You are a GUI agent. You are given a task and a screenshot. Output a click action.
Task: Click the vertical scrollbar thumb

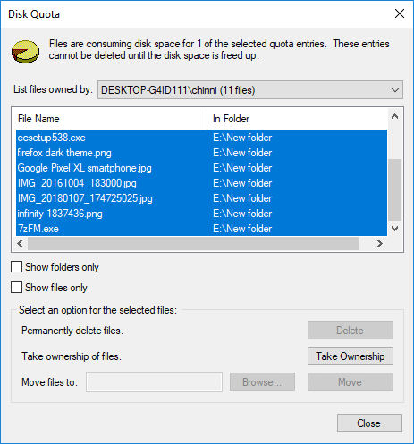[x=395, y=190]
